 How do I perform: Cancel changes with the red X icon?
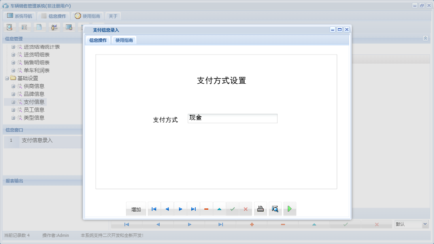[245, 209]
